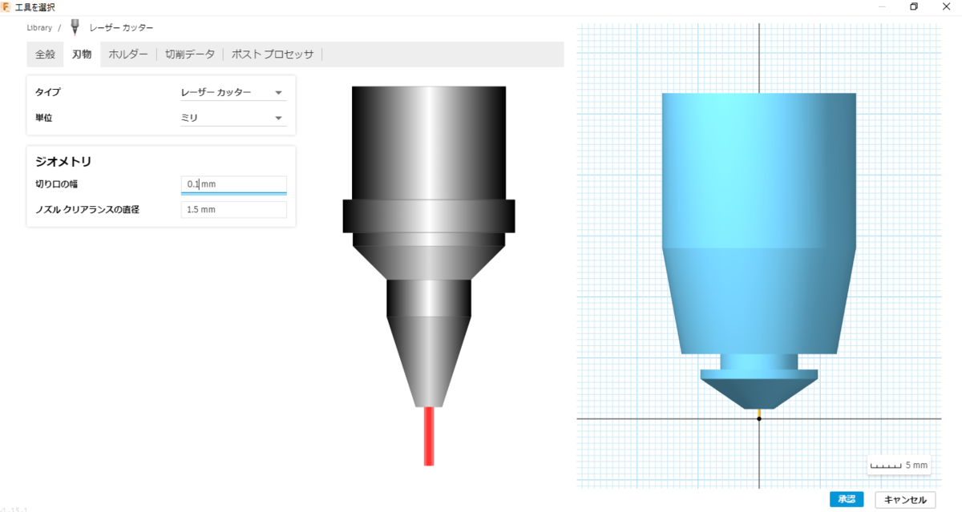This screenshot has width=962, height=512.
Task: Select the 刃物 tab
Action: click(82, 54)
